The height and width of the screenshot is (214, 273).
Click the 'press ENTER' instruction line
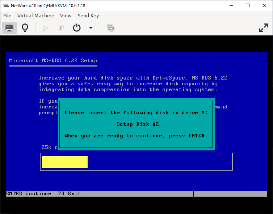[136, 136]
